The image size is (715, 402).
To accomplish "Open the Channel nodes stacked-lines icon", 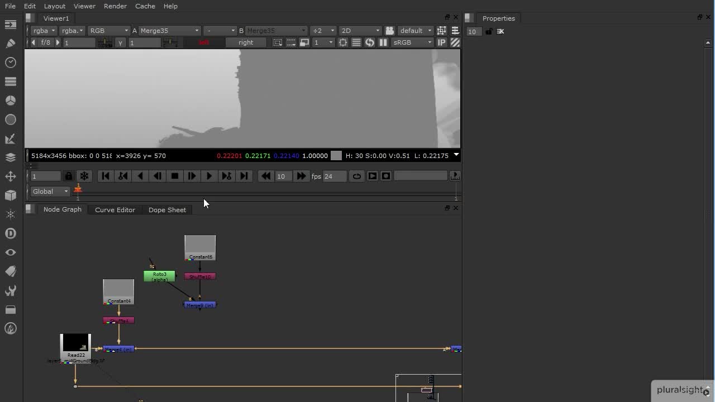I will pos(11,82).
